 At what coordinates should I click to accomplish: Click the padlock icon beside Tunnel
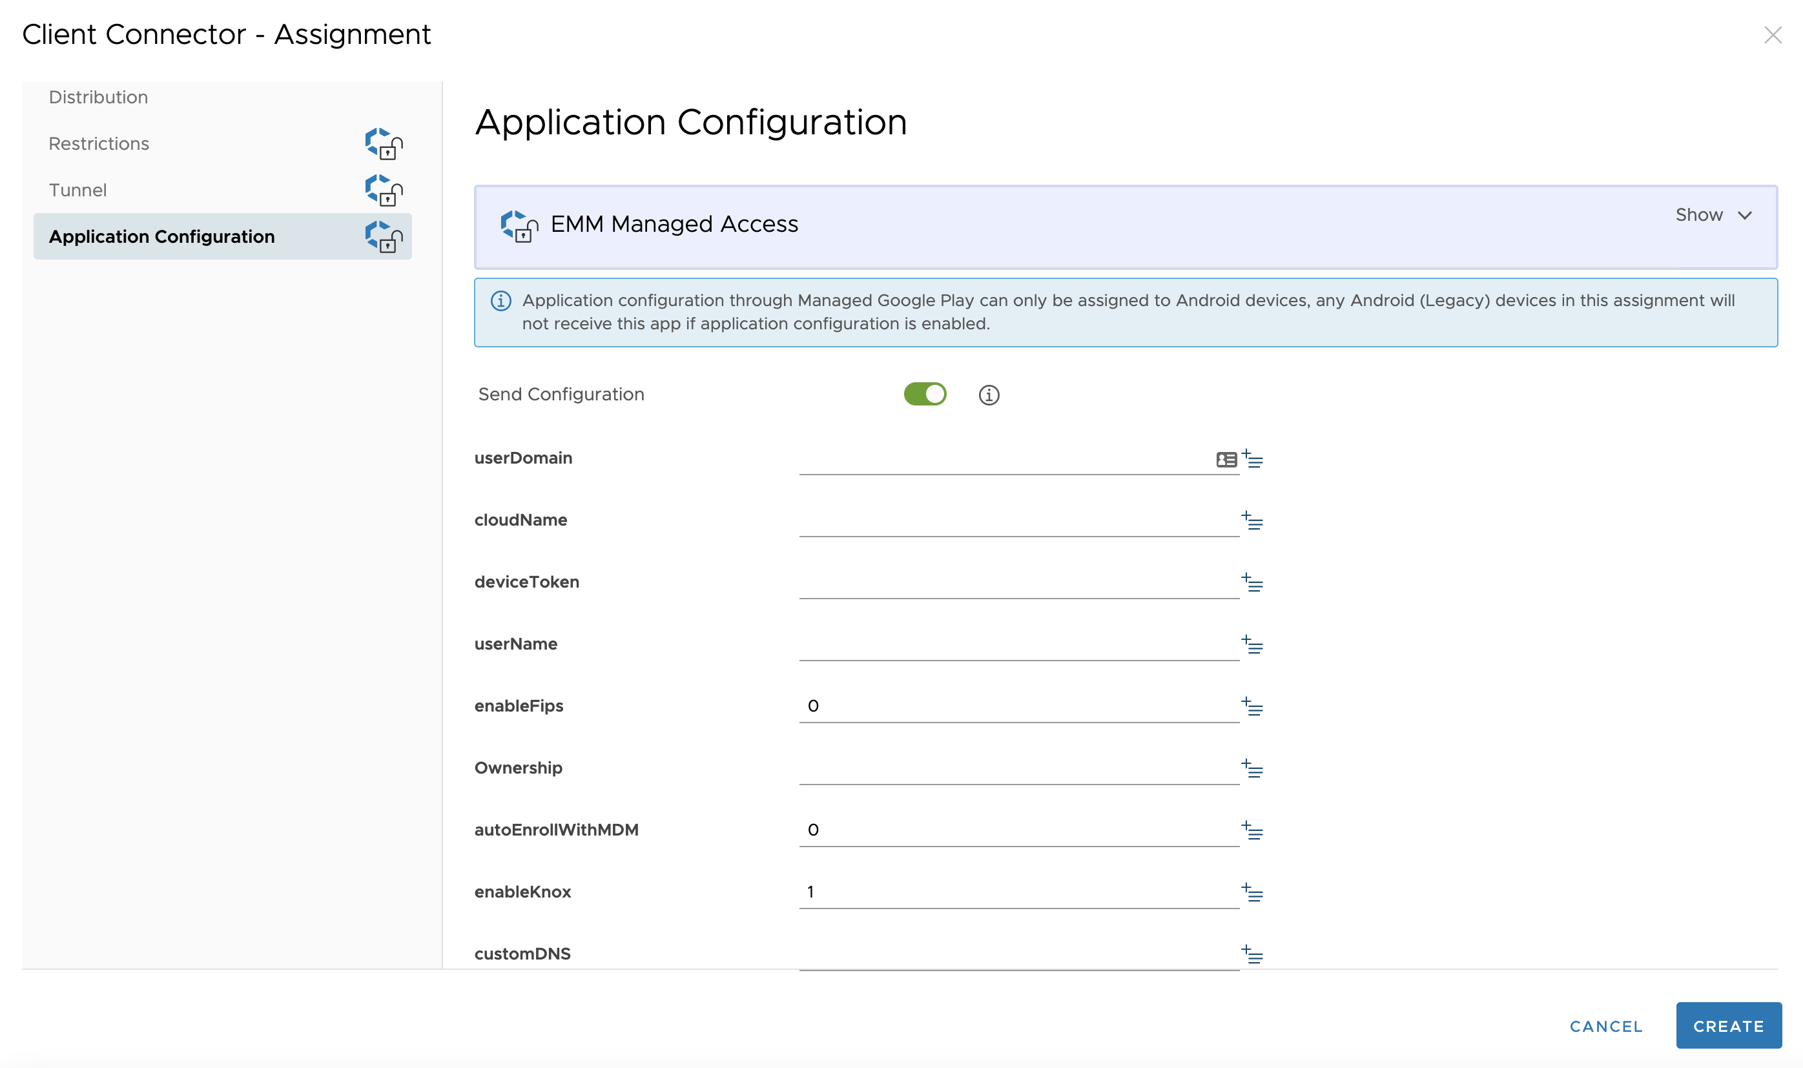pyautogui.click(x=384, y=191)
